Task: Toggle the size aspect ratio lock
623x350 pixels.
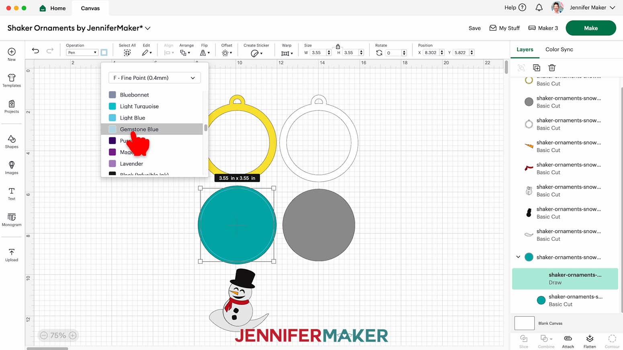Action: point(338,47)
